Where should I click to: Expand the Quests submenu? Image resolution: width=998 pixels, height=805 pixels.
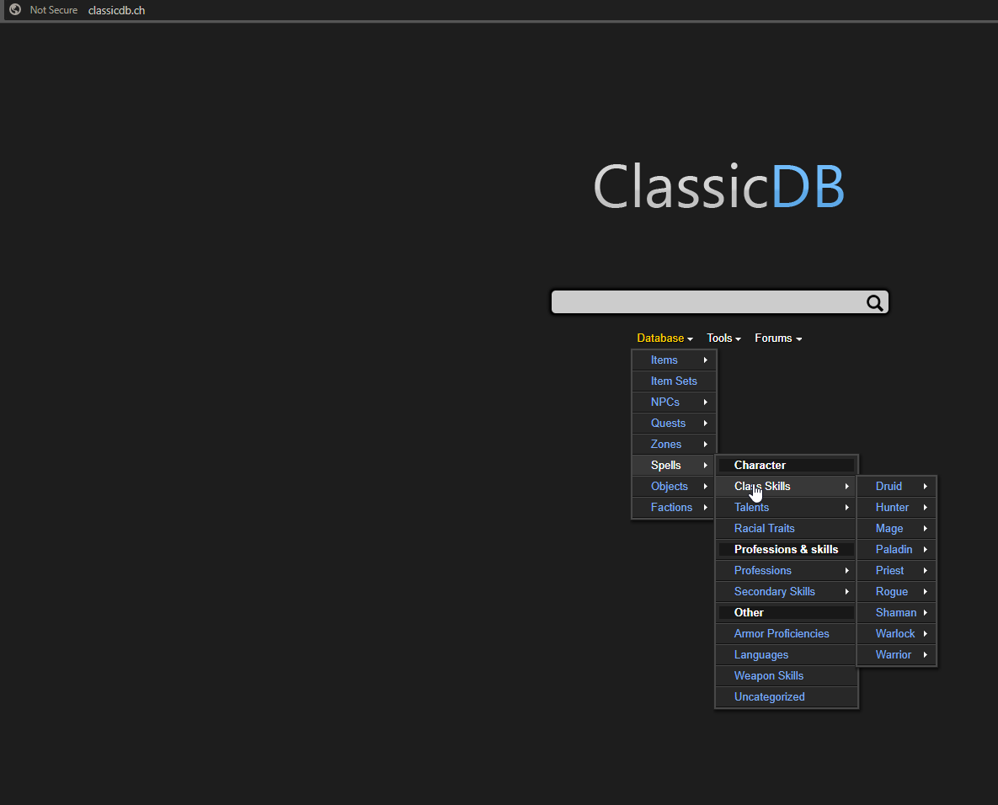[674, 424]
